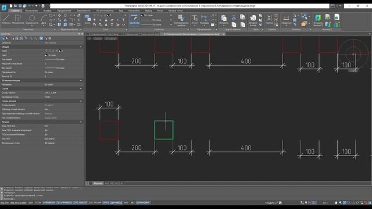Screen dimensions: 372x209
Task: Toggle СЕТКА grid mode in status bar
Action: pos(38,203)
